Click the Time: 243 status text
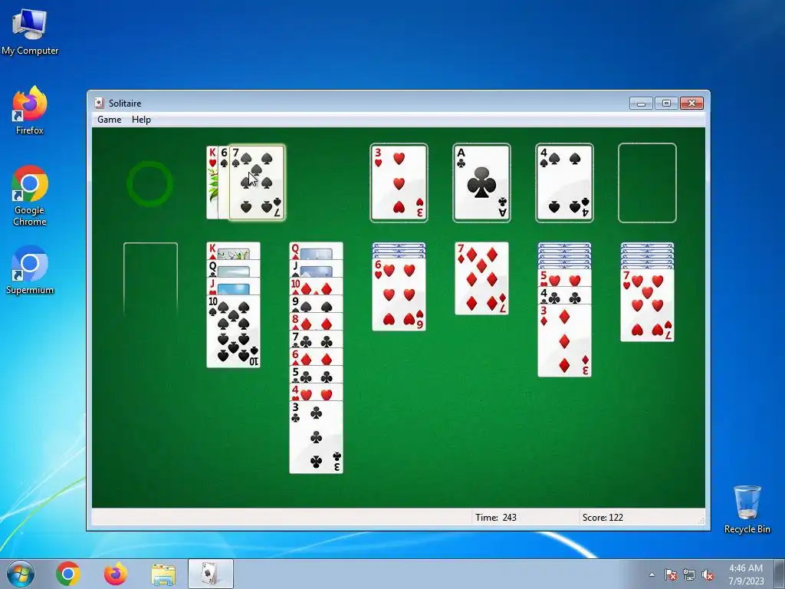Screen dimensions: 785x589 (496, 518)
